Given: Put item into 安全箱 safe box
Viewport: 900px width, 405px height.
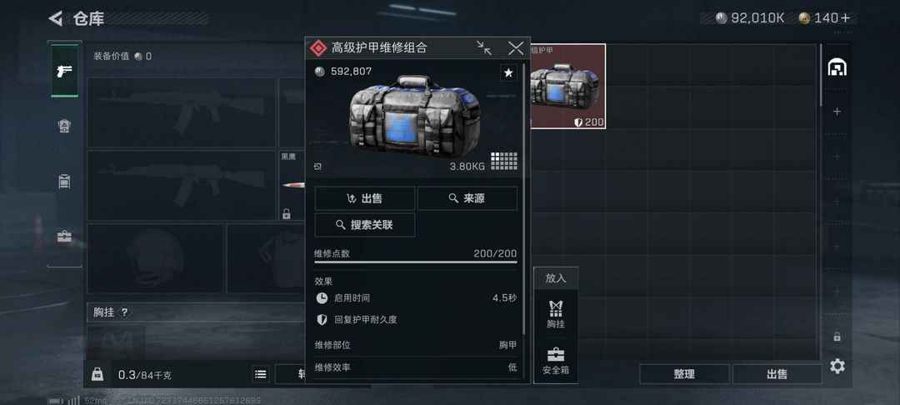Looking at the screenshot, I should 556,361.
